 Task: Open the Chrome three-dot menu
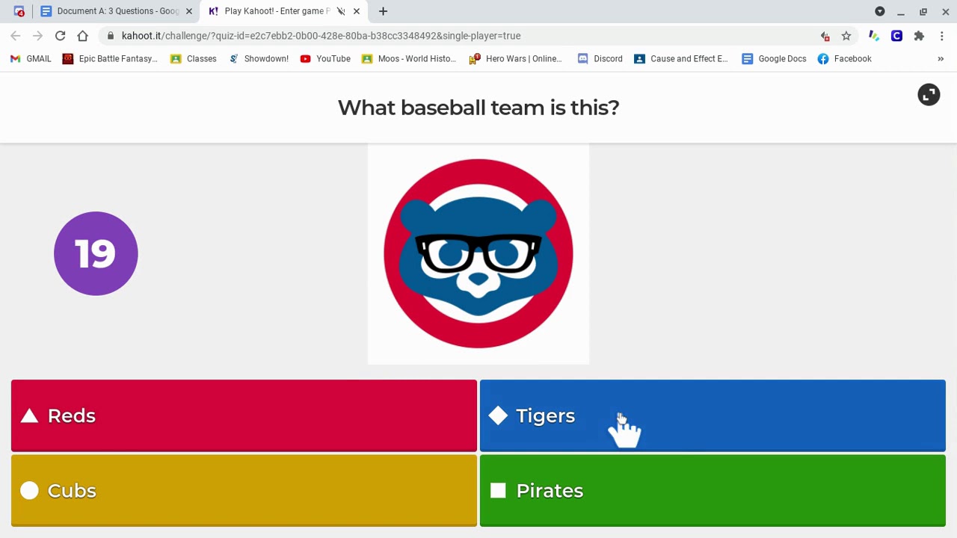point(942,36)
